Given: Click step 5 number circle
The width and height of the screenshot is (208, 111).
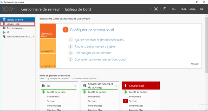Looking at the screenshot, I should tap(70, 60).
